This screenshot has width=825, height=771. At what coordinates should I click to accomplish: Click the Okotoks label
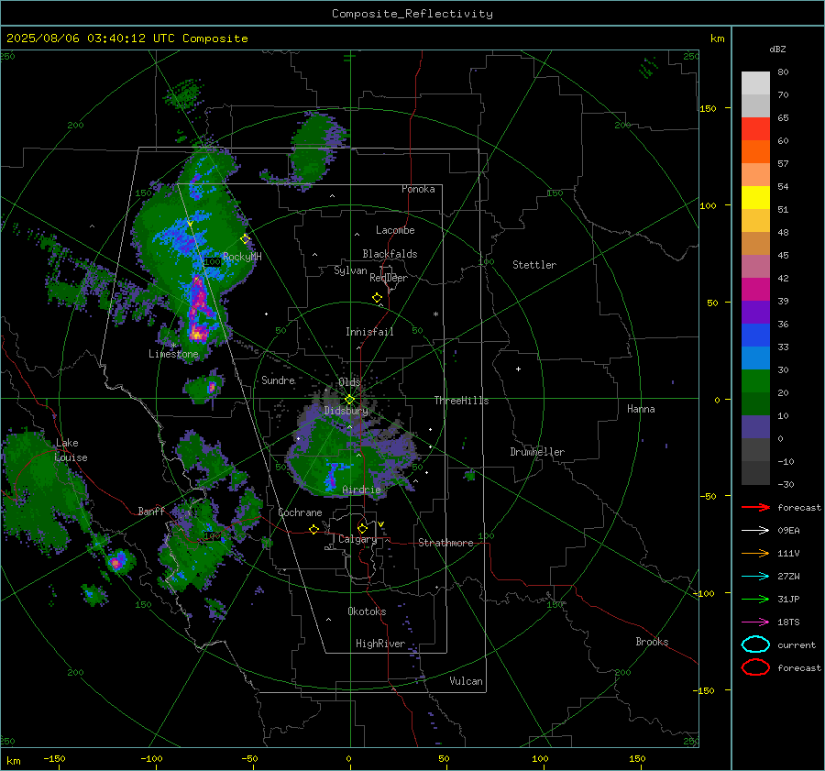367,611
